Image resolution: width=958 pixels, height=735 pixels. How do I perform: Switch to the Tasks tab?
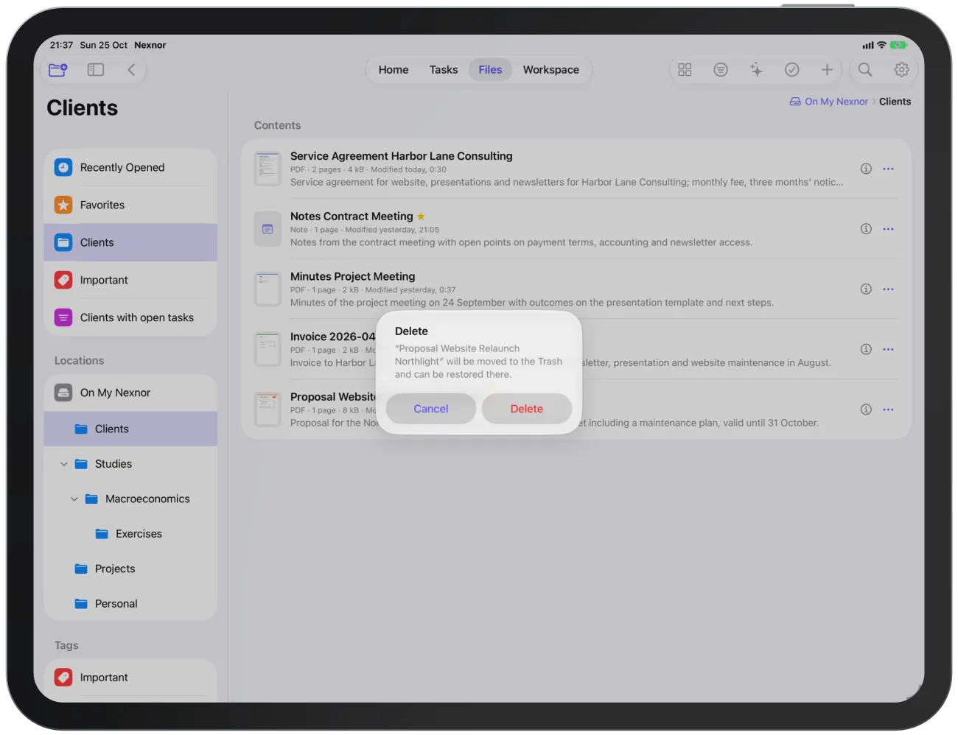click(x=444, y=70)
